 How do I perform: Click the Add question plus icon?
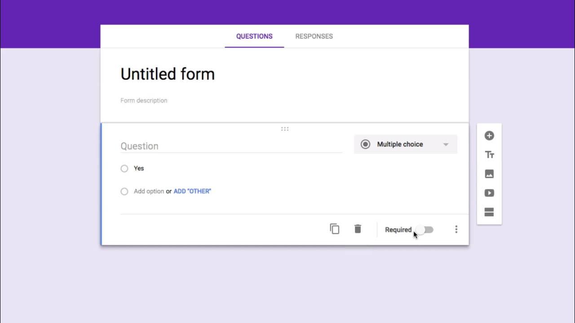pos(489,135)
